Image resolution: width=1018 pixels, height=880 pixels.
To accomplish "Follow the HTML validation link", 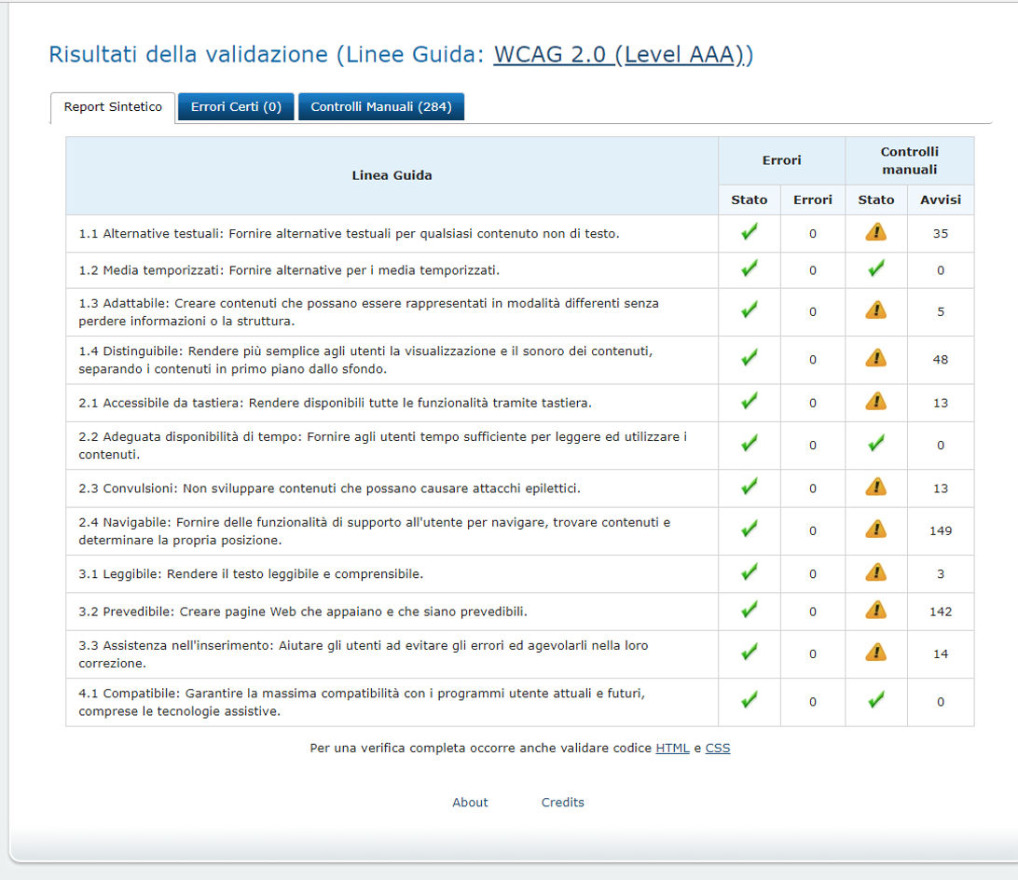I will click(x=672, y=748).
